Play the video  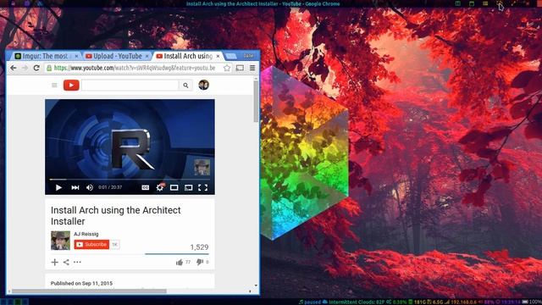click(58, 187)
